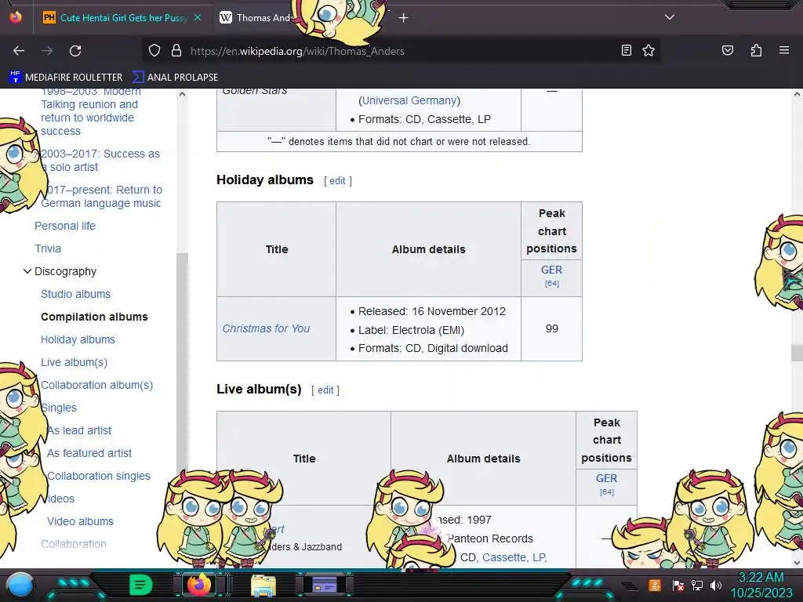Viewport: 803px width, 602px height.
Task: Save page with the Pocket icon
Action: click(x=727, y=50)
